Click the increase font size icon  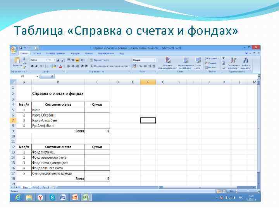coord(58,60)
